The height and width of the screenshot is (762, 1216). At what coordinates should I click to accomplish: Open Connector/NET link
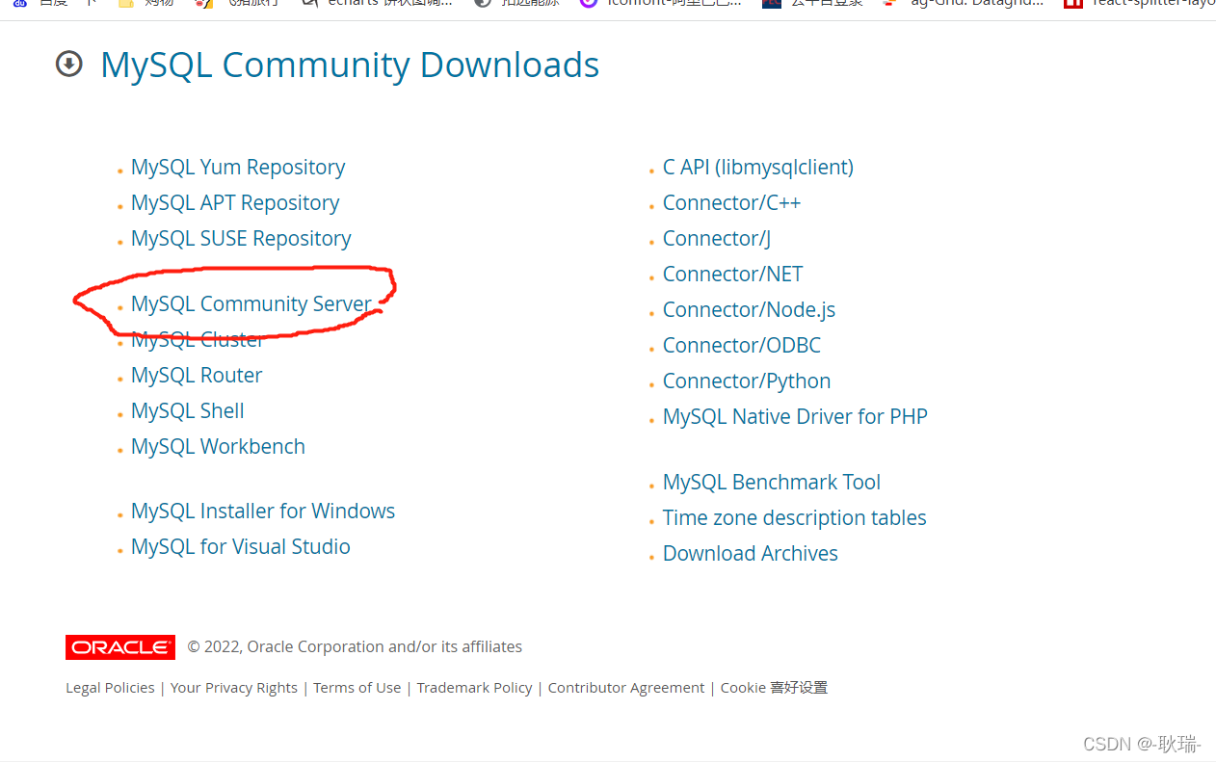732,275
